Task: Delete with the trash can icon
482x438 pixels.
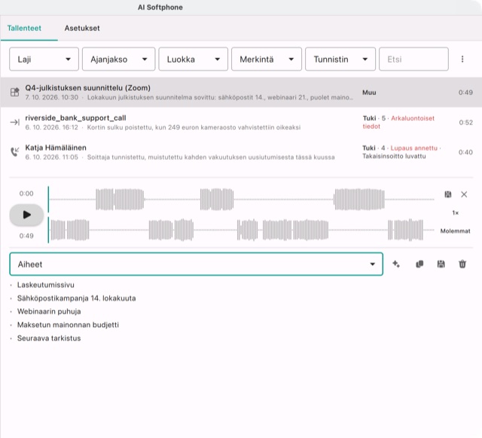Action: 462,264
